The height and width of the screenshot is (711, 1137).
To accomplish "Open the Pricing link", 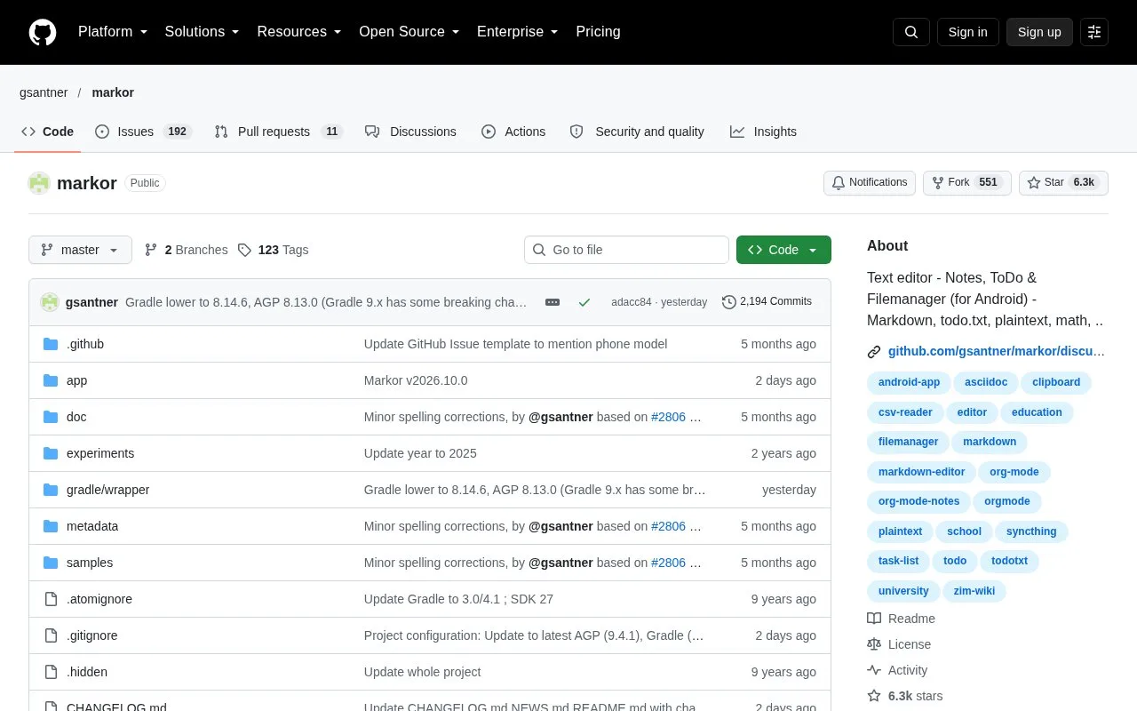I will coord(598,32).
